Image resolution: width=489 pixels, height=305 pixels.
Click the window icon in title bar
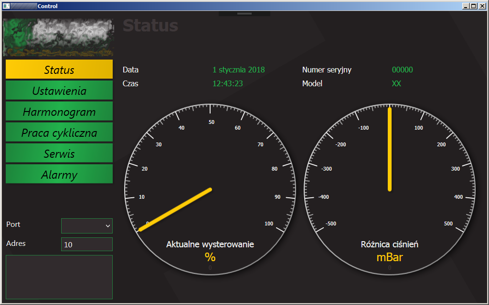coord(6,6)
